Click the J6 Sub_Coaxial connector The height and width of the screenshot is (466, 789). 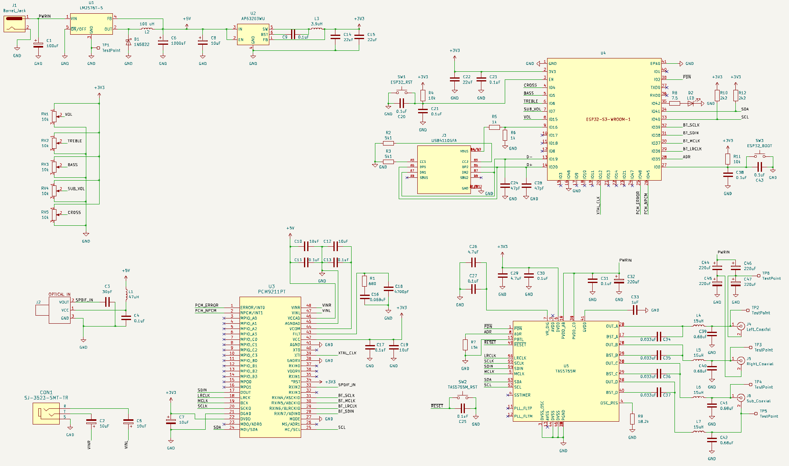click(740, 397)
